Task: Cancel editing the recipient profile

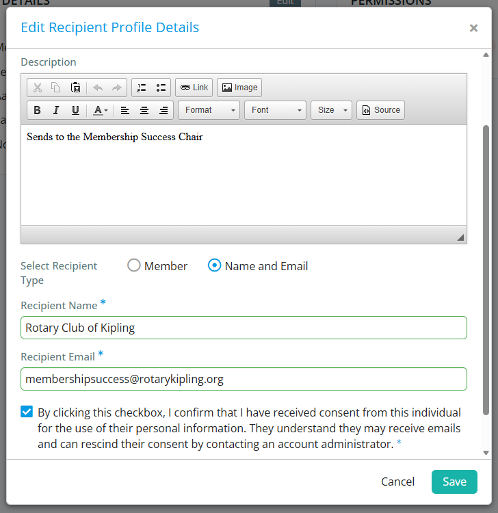Action: pyautogui.click(x=397, y=482)
